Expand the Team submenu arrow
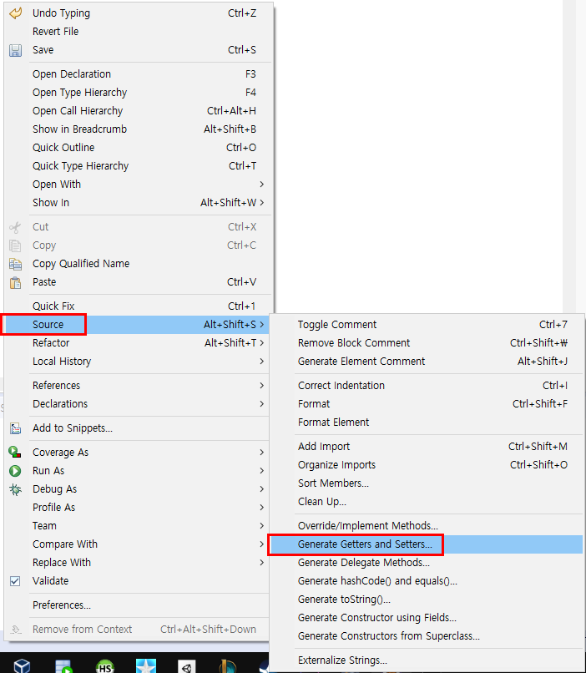The image size is (586, 673). coord(261,526)
